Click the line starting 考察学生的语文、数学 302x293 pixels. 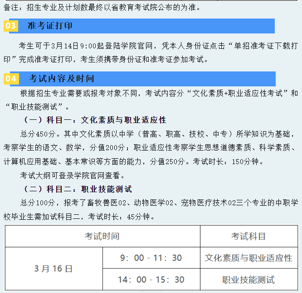(149, 148)
